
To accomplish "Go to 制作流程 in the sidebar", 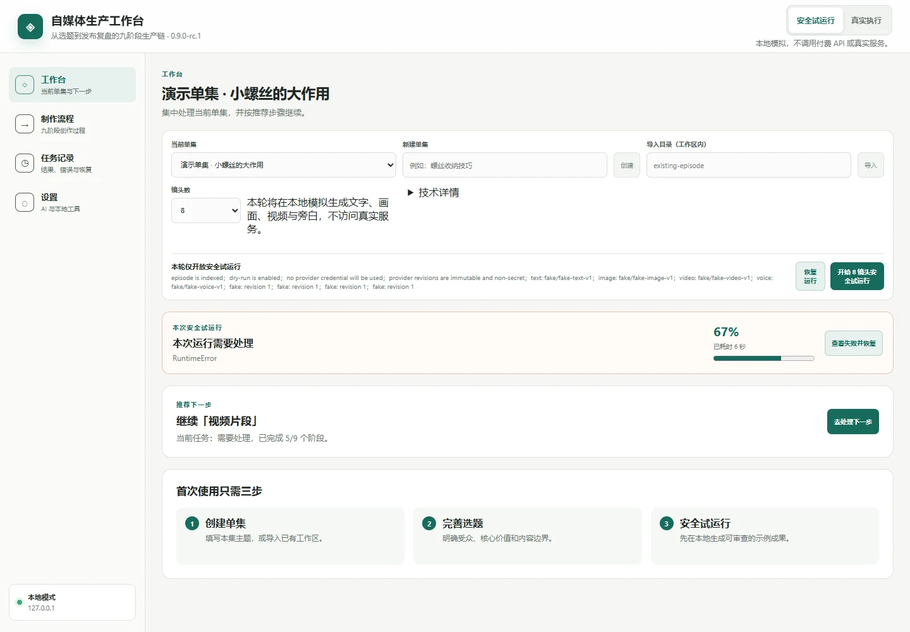I will tap(72, 124).
